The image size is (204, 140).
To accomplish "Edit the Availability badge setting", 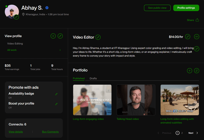I will [56, 94].
